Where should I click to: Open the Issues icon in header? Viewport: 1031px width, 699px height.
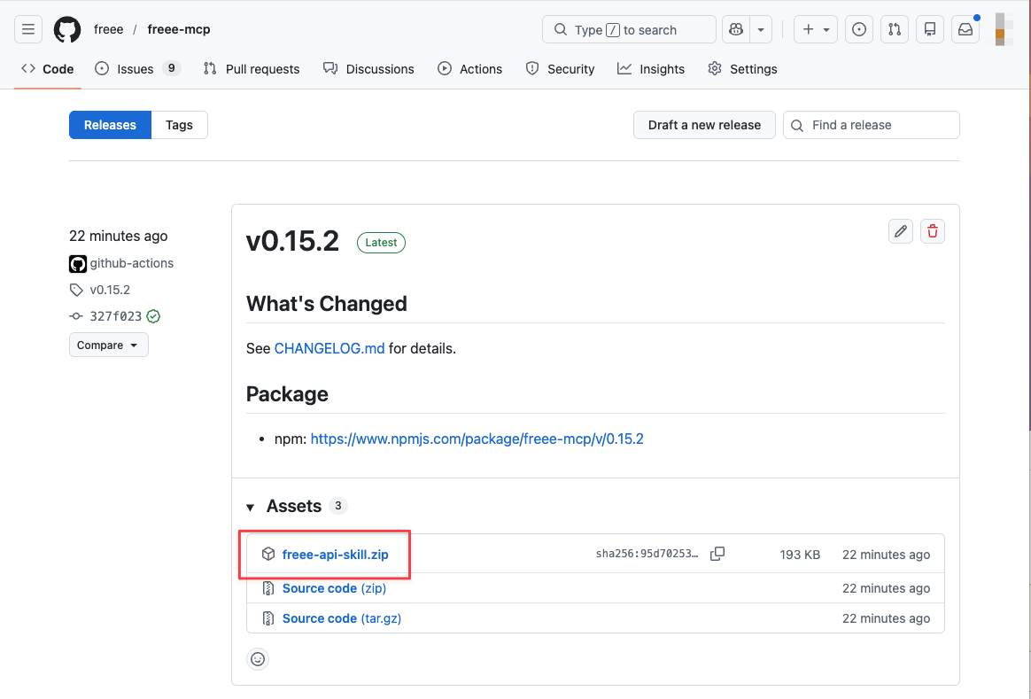click(x=859, y=29)
